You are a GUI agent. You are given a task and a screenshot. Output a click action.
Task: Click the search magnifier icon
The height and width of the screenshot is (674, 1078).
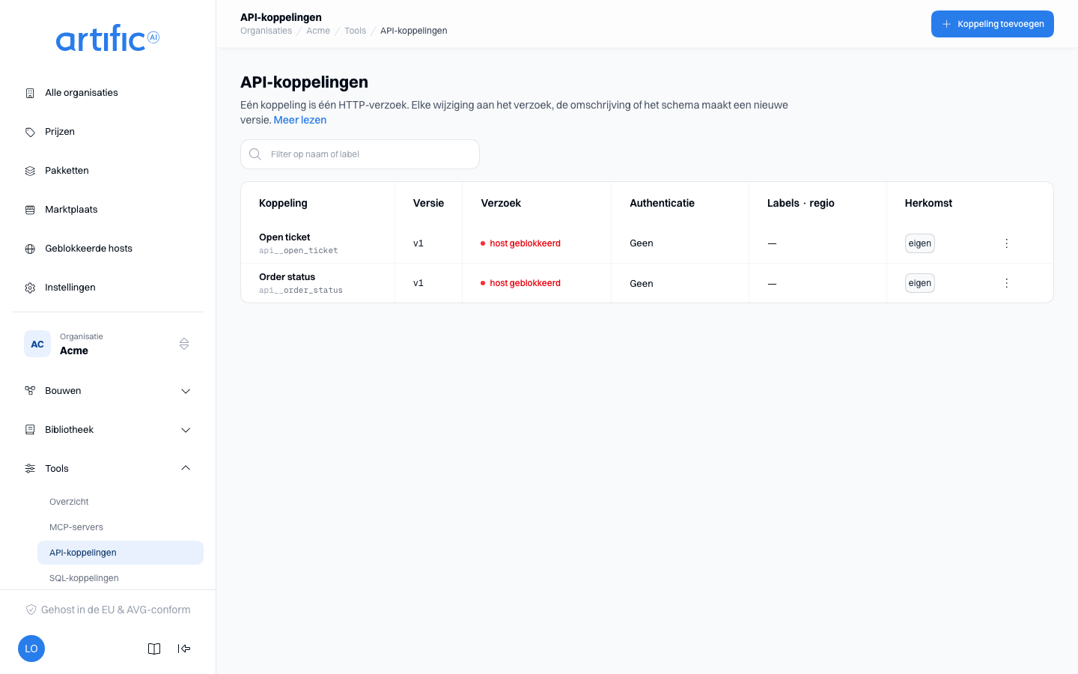tap(255, 154)
